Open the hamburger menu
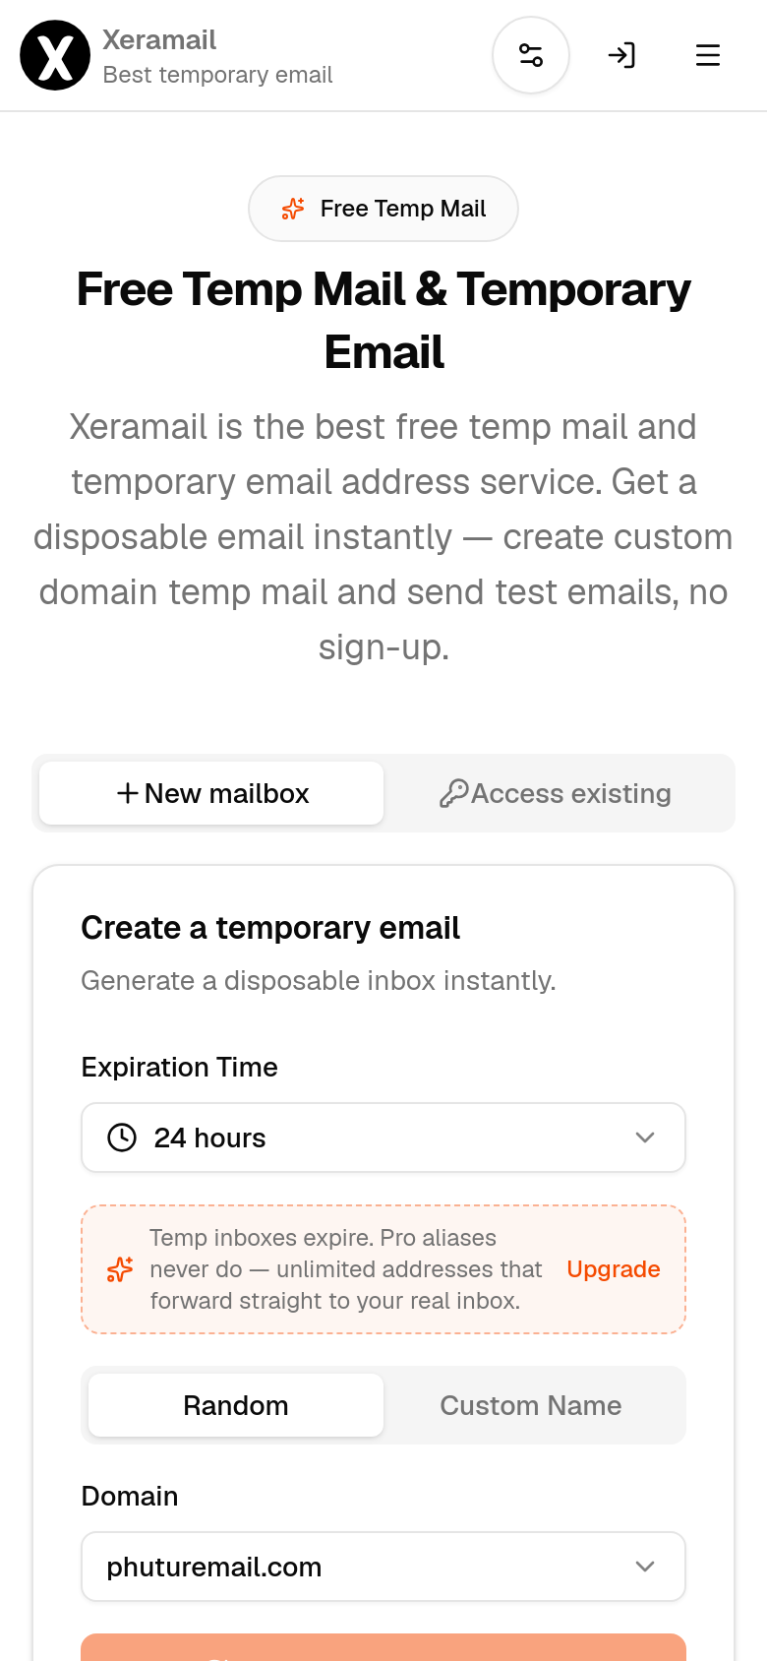The width and height of the screenshot is (767, 1661). [x=708, y=55]
